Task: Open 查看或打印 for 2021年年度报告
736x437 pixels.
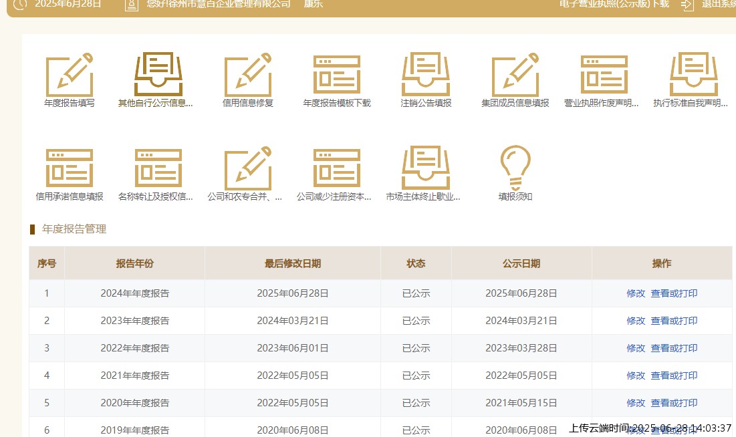Action: pos(674,376)
